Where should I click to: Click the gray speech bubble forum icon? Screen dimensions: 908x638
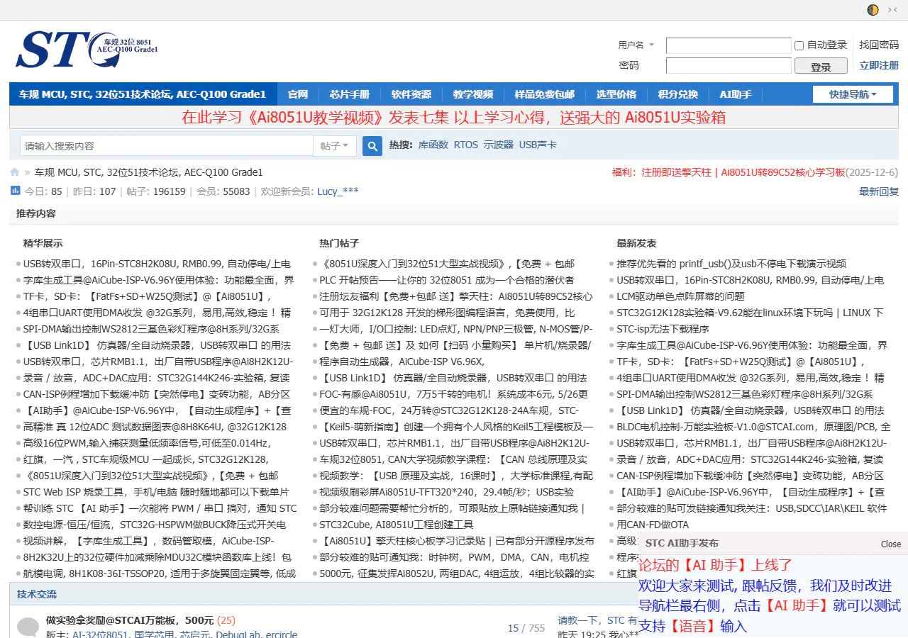click(28, 627)
